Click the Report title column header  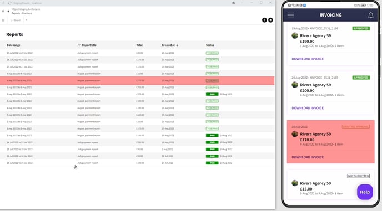coord(89,45)
